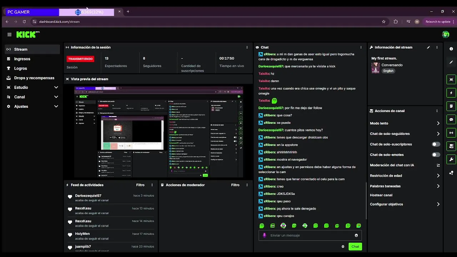Click the Kick logo
The image size is (457, 257).
tap(28, 35)
